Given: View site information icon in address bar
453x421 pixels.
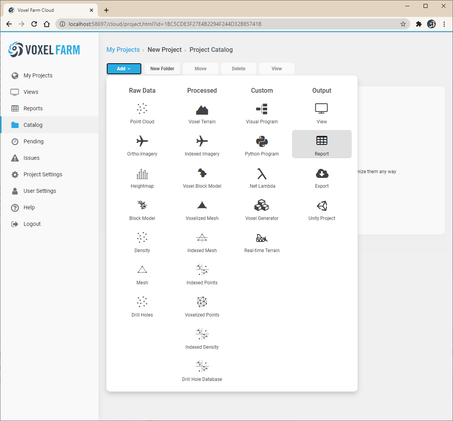Looking at the screenshot, I should tap(62, 24).
